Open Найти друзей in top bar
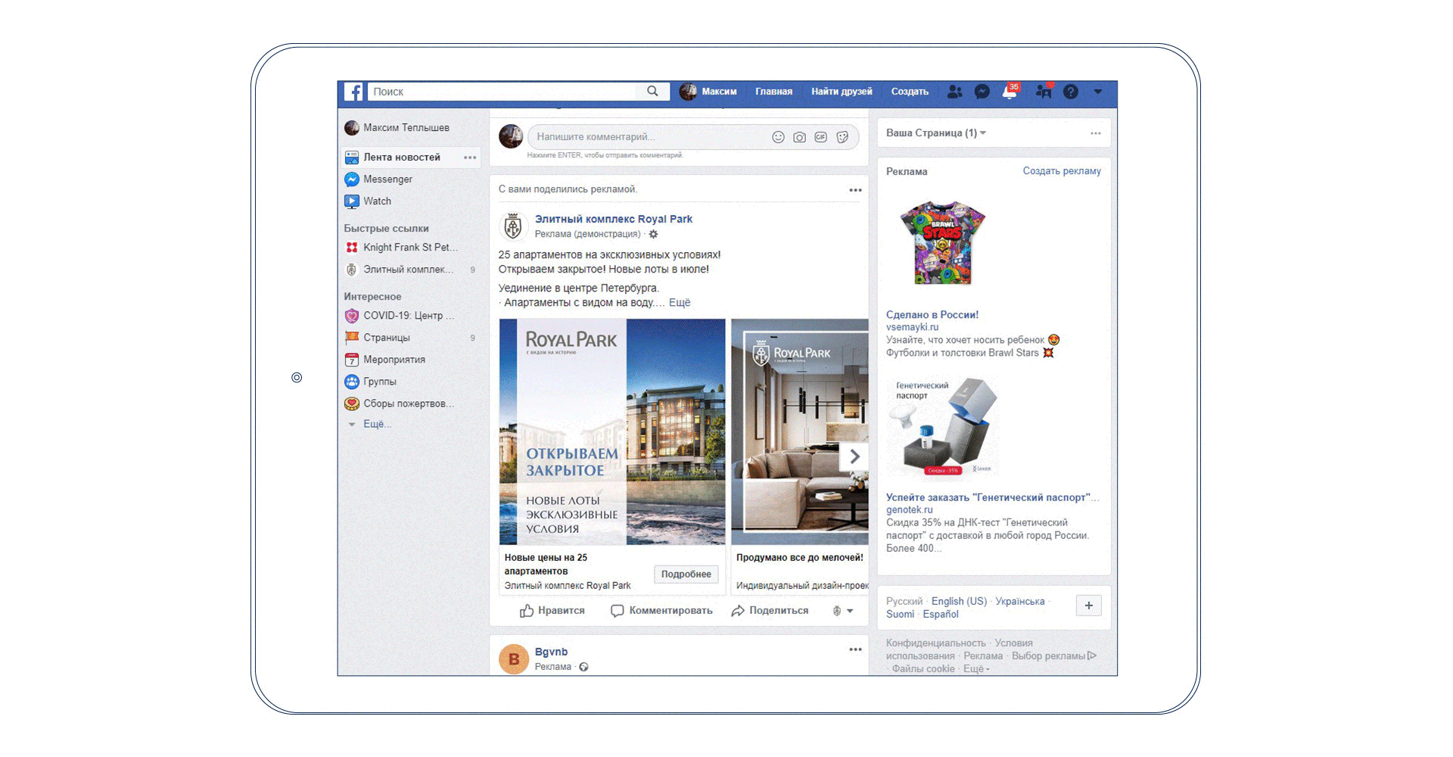 point(842,92)
